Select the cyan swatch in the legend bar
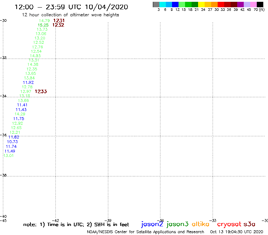 pos(162,4)
